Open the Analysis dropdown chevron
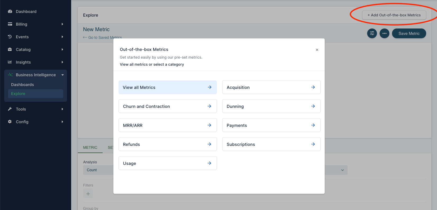 [x=342, y=170]
